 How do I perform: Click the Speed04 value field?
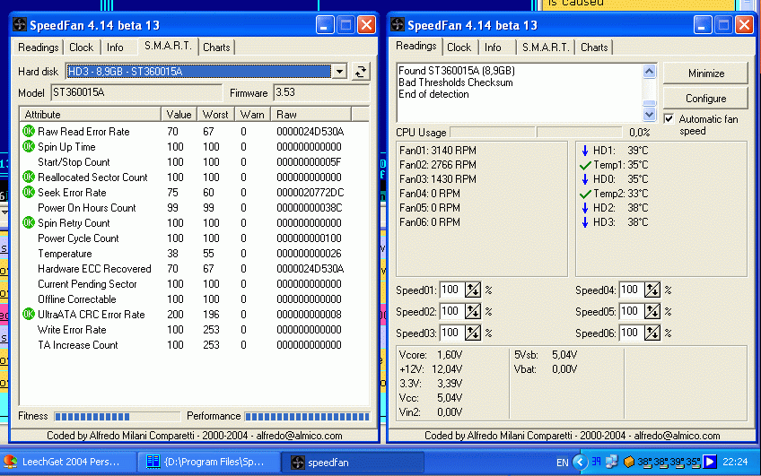coord(632,290)
